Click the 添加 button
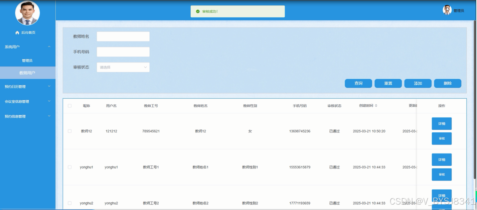Image resolution: width=477 pixels, height=210 pixels. tap(418, 83)
